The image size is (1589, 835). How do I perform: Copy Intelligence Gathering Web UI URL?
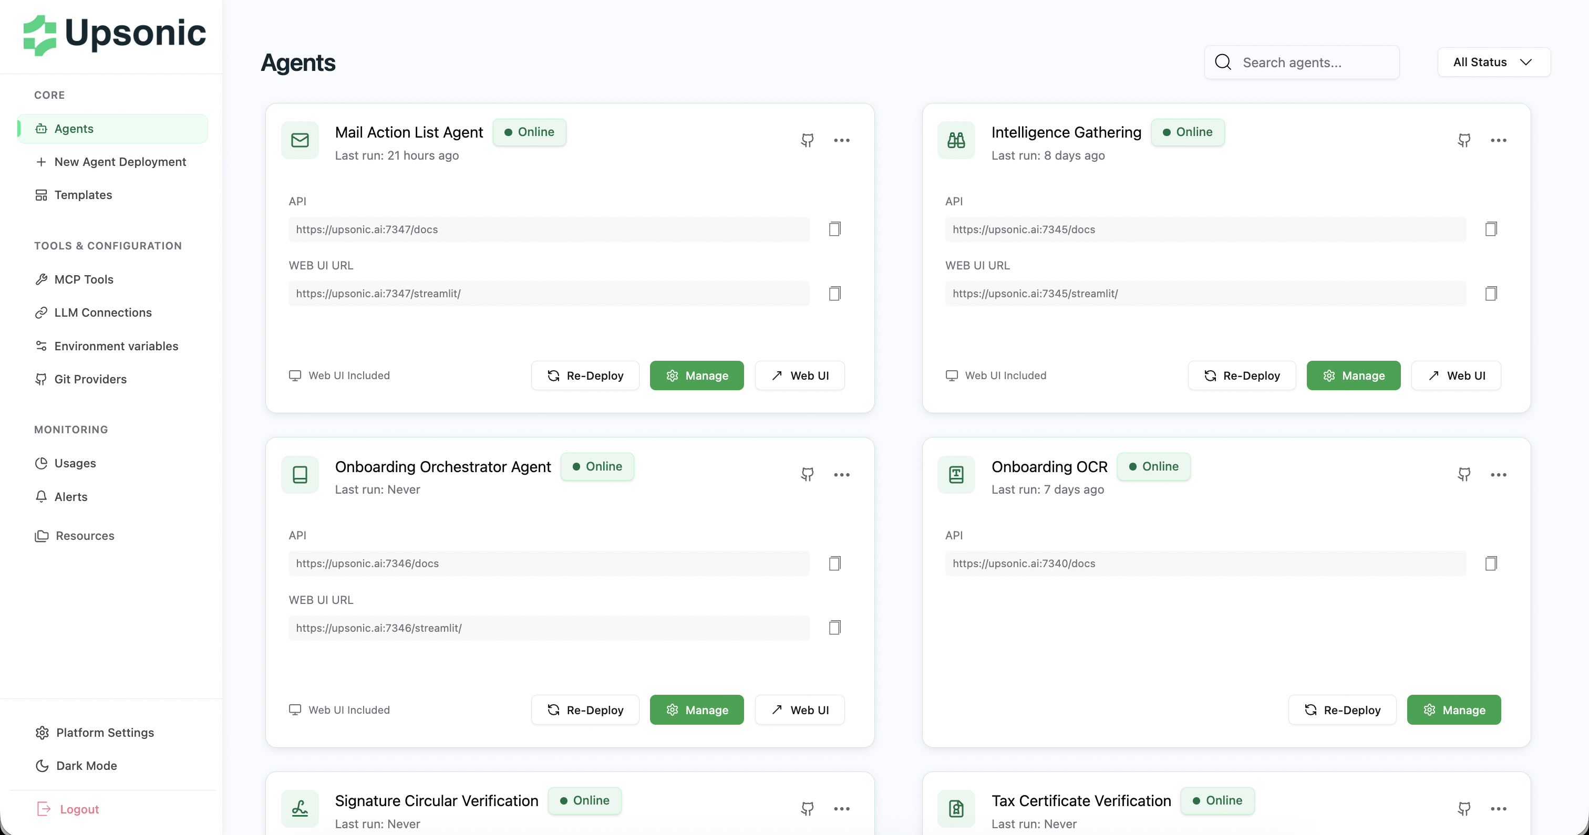click(1491, 293)
